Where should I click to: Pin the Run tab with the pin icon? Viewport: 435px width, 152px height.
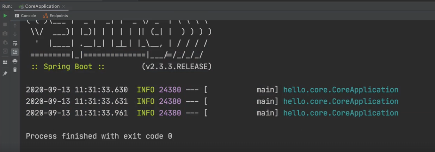(x=5, y=74)
